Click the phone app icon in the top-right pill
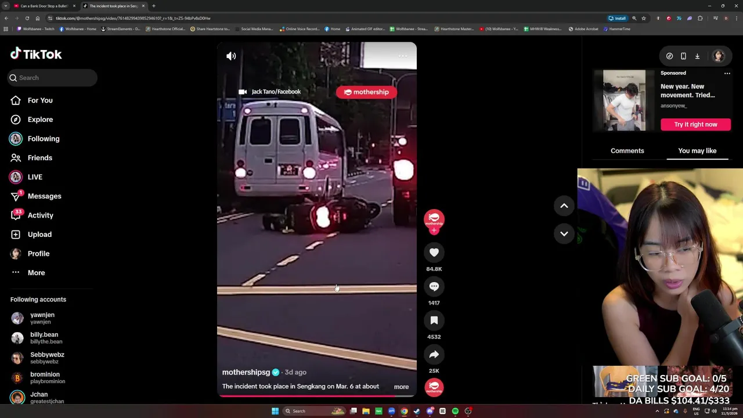Viewport: 743px width, 418px height. pos(683,56)
